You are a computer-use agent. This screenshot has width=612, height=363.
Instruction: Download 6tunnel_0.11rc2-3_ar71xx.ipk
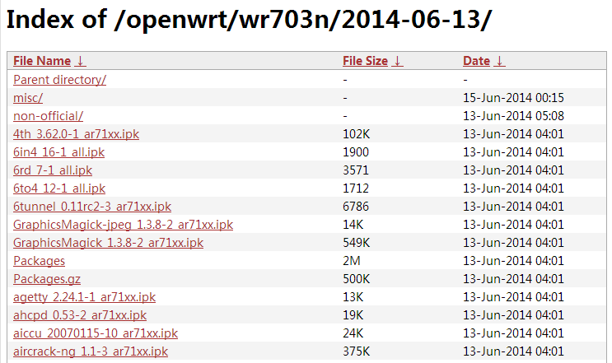point(92,207)
